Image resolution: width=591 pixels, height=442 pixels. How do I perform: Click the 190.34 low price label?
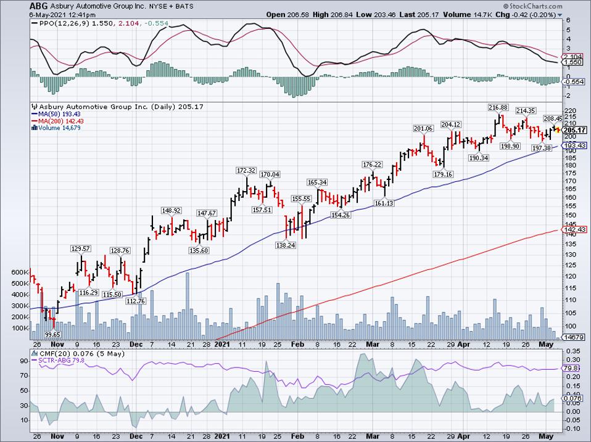pos(479,158)
